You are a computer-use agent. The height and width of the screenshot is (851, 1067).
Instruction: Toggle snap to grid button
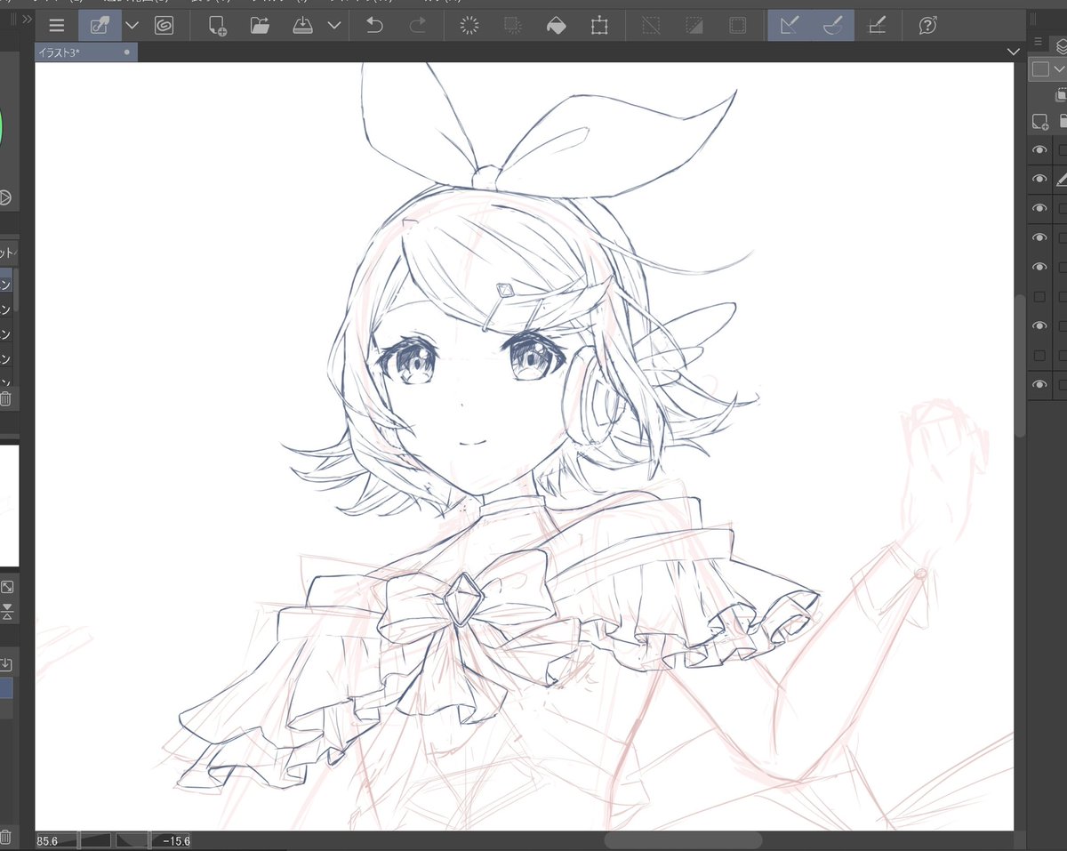pyautogui.click(x=877, y=26)
